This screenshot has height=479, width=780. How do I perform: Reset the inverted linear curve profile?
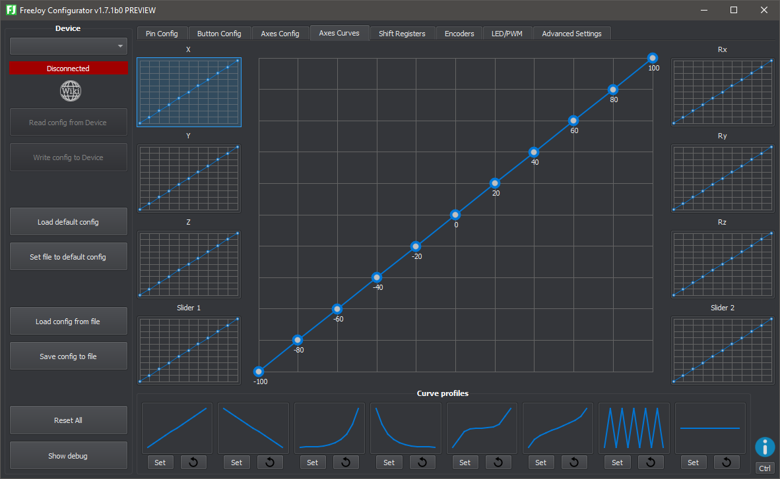pyautogui.click(x=270, y=463)
